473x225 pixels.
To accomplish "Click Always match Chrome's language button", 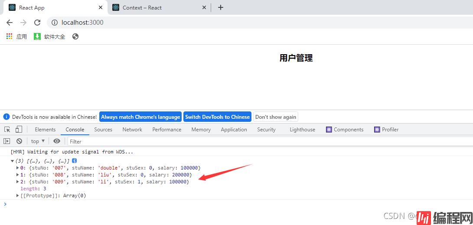I will [x=140, y=117].
